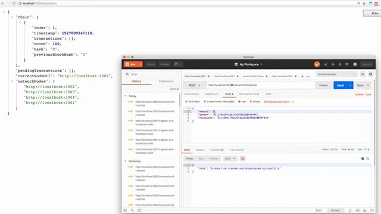Click the Params button

(x=323, y=86)
